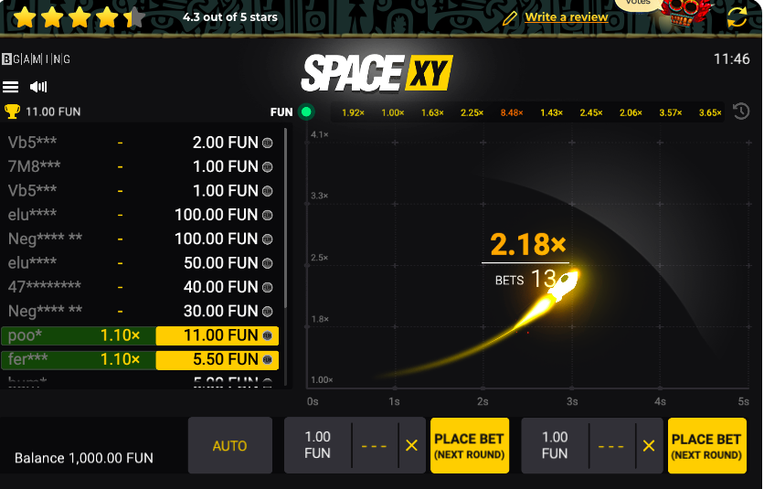Click the bets list scrollbar
Screen dimensions: 764x489
[285, 217]
